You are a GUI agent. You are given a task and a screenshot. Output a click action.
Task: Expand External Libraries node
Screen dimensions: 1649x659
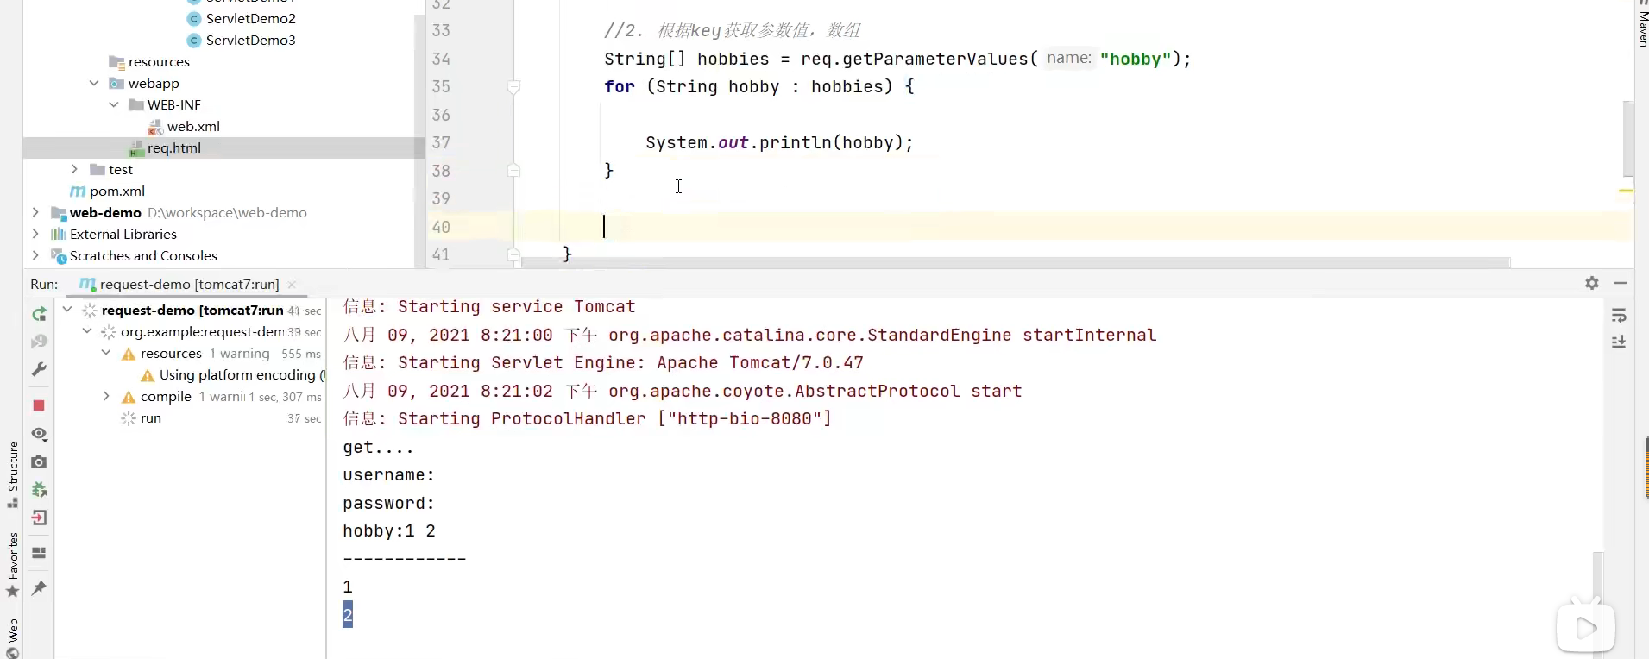point(35,234)
